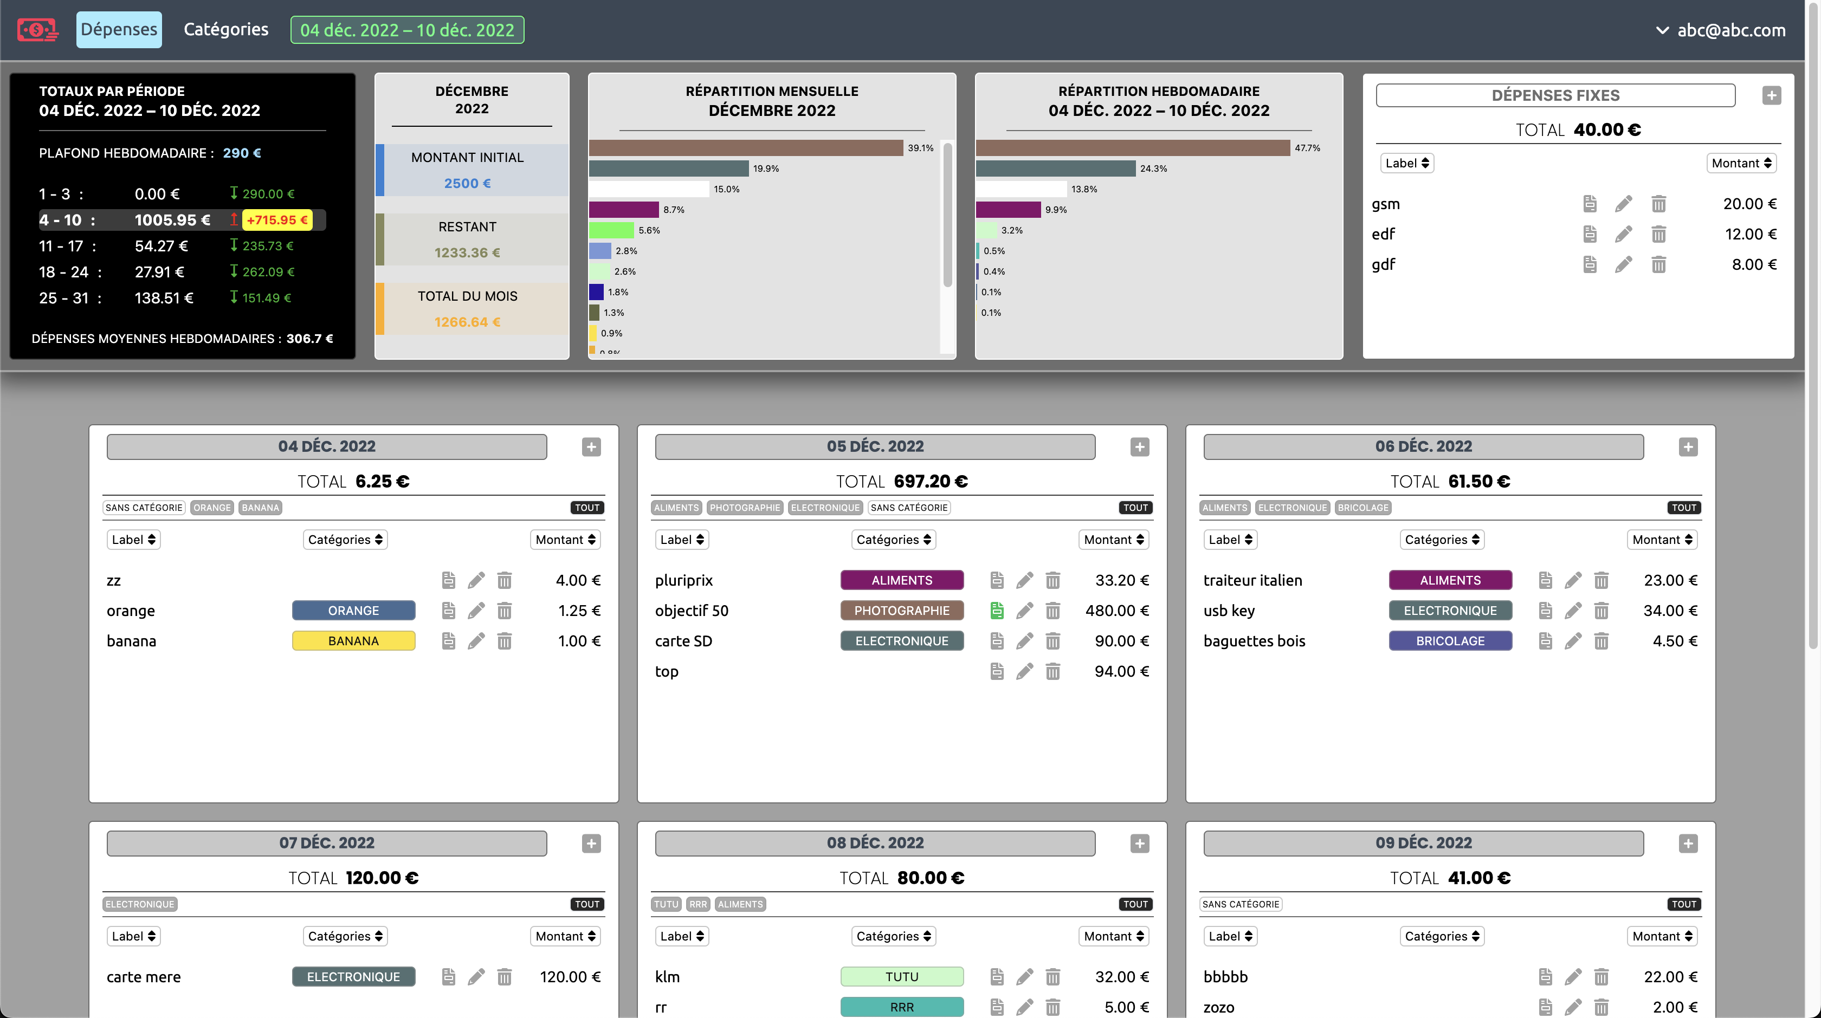
Task: Click the red money app logo
Action: [37, 30]
